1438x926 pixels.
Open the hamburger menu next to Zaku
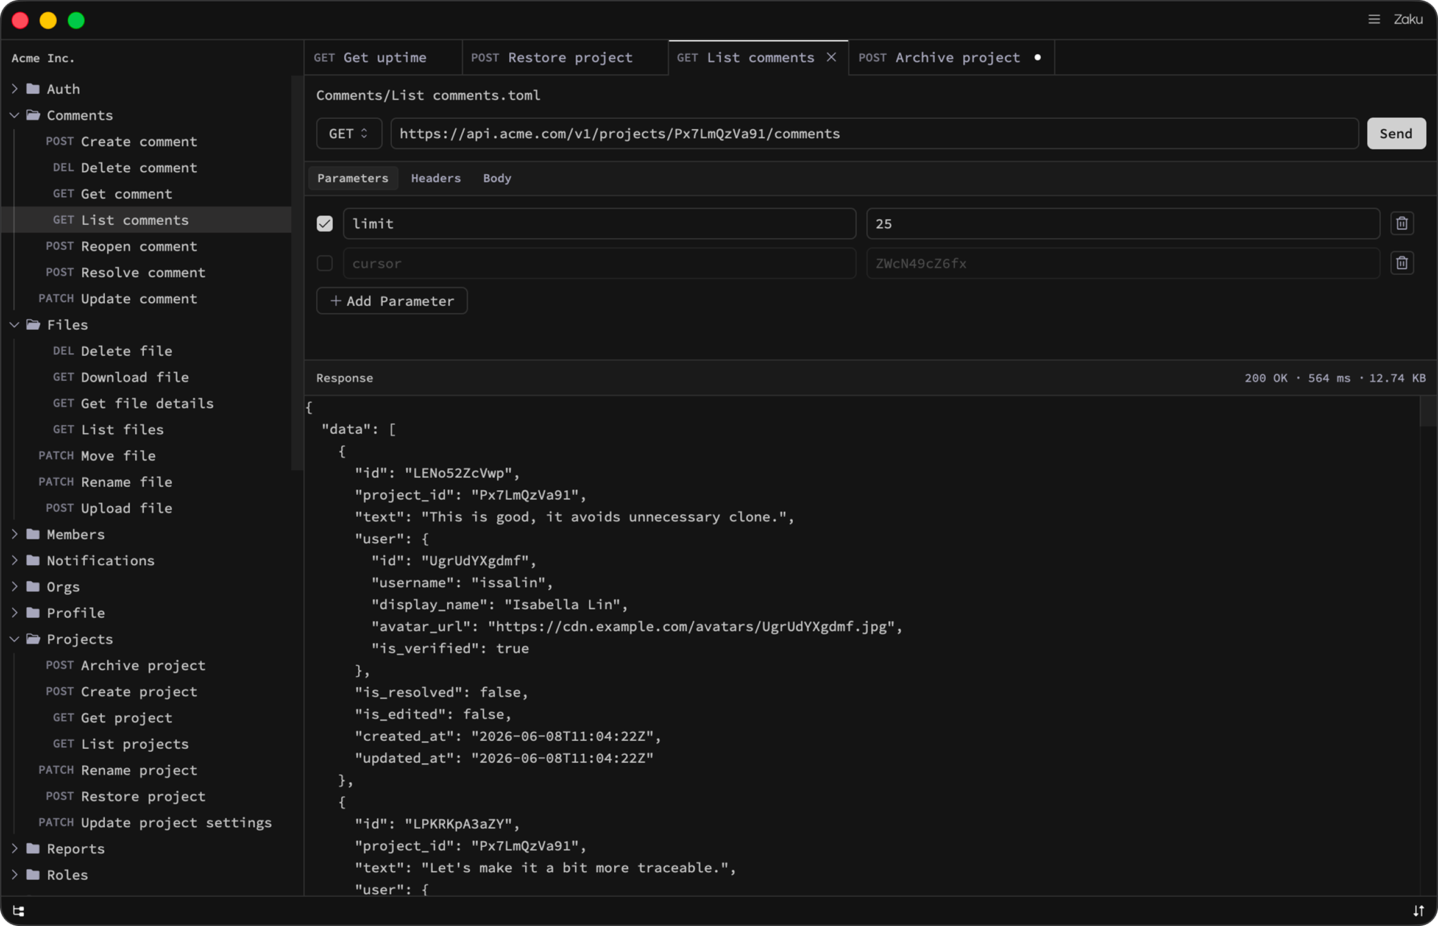click(1374, 19)
